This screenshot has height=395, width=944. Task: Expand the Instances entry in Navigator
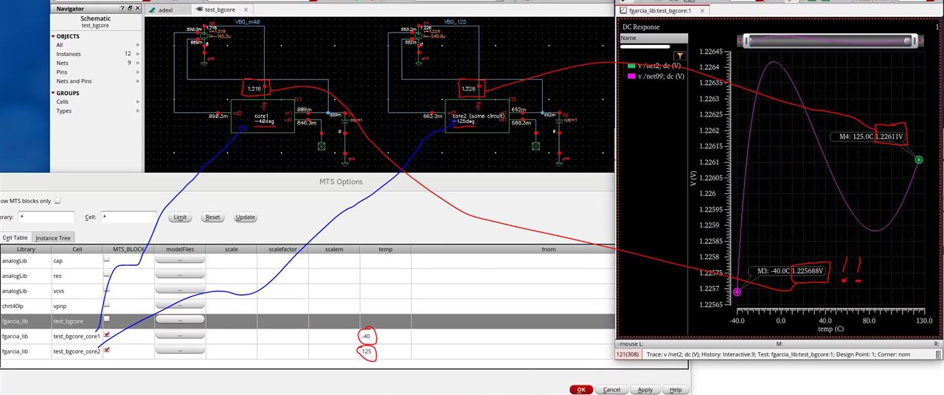(138, 54)
